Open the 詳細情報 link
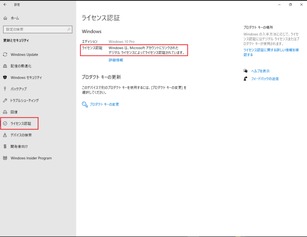This screenshot has height=237, width=307. click(x=116, y=60)
